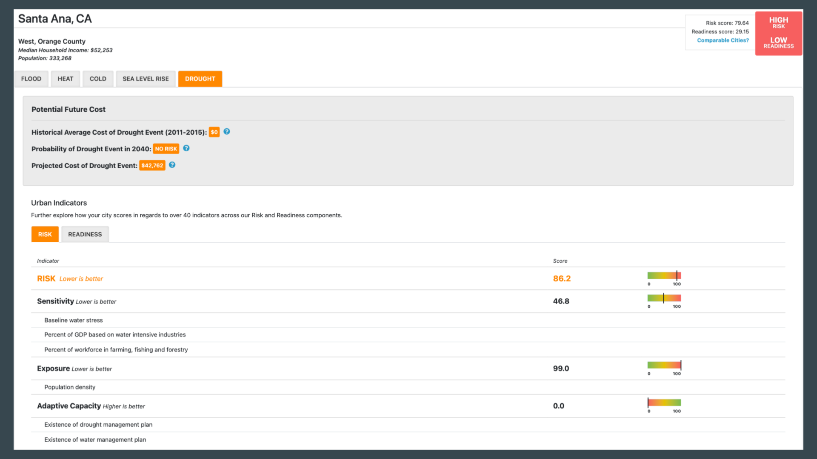Viewport: 817px width, 459px height.
Task: Click the Urban Indicators heading
Action: coord(59,203)
